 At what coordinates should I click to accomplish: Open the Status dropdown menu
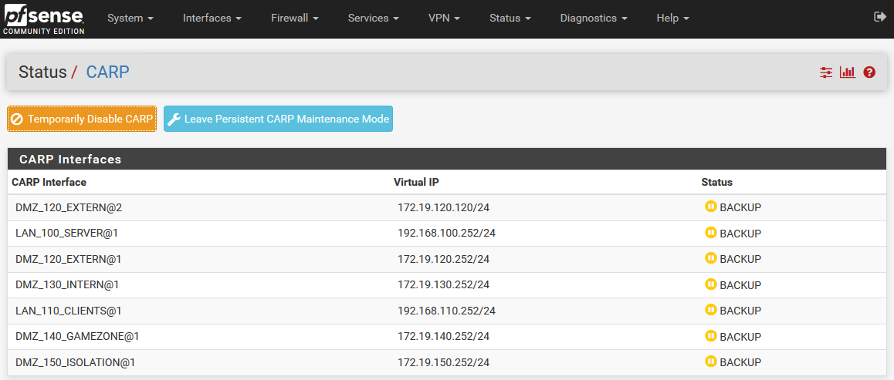510,18
